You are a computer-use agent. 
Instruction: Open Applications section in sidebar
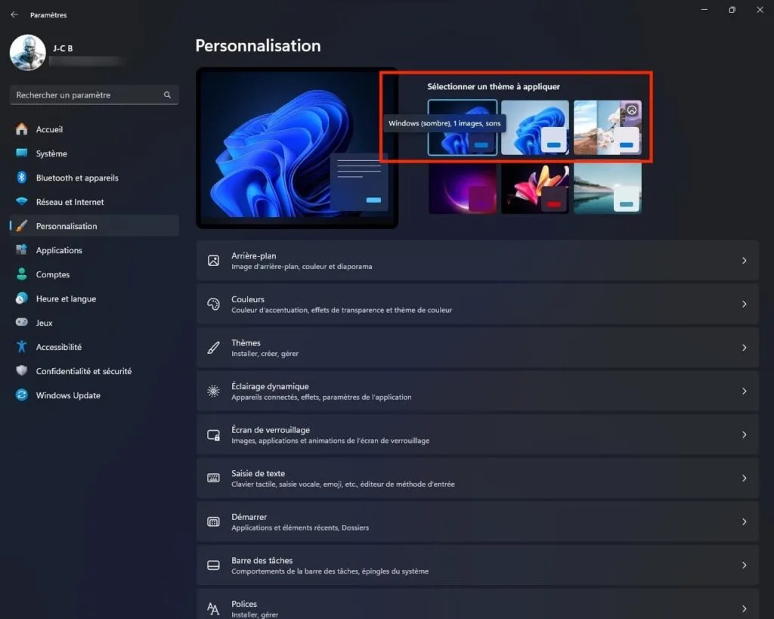[x=94, y=250]
